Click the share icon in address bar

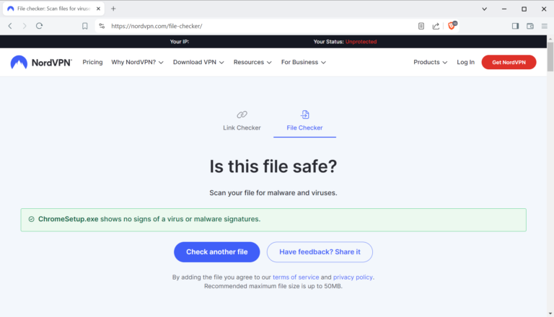click(436, 26)
